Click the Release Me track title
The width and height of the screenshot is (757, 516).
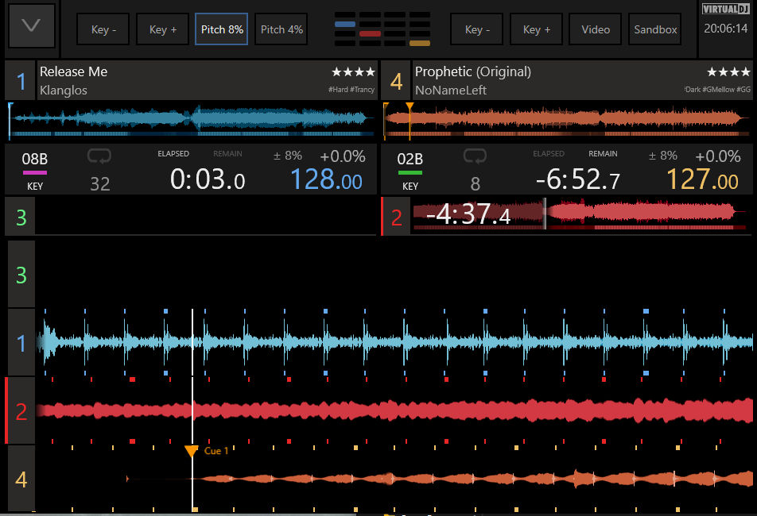click(73, 71)
